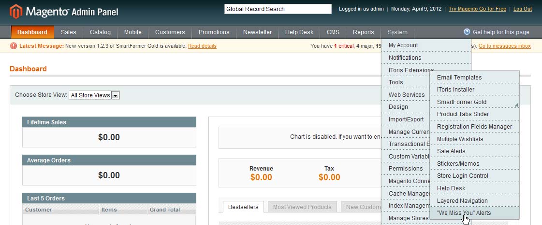Open the CMS menu

(333, 32)
